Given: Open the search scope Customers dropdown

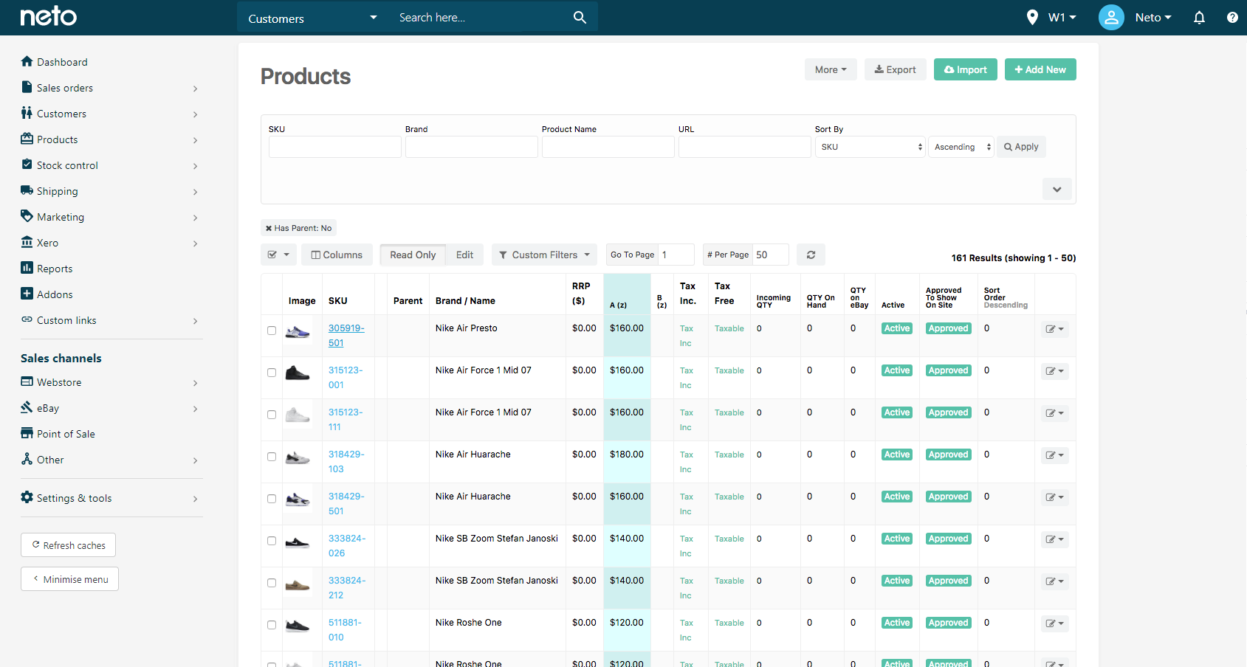Looking at the screenshot, I should (312, 18).
